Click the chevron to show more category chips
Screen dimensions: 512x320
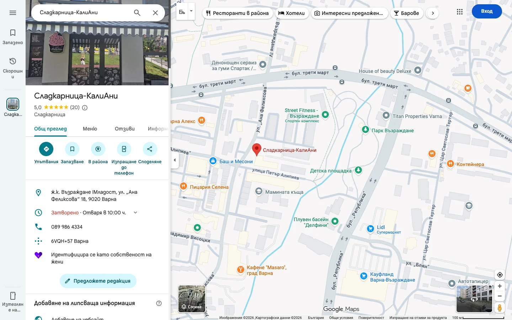(x=432, y=13)
